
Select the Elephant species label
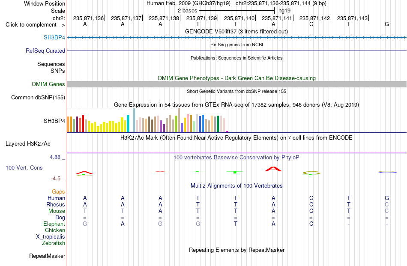(x=54, y=224)
